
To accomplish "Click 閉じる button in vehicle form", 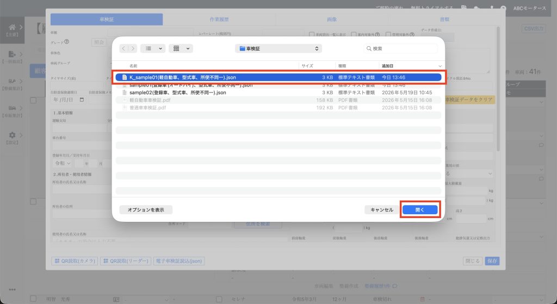I will pos(473,261).
